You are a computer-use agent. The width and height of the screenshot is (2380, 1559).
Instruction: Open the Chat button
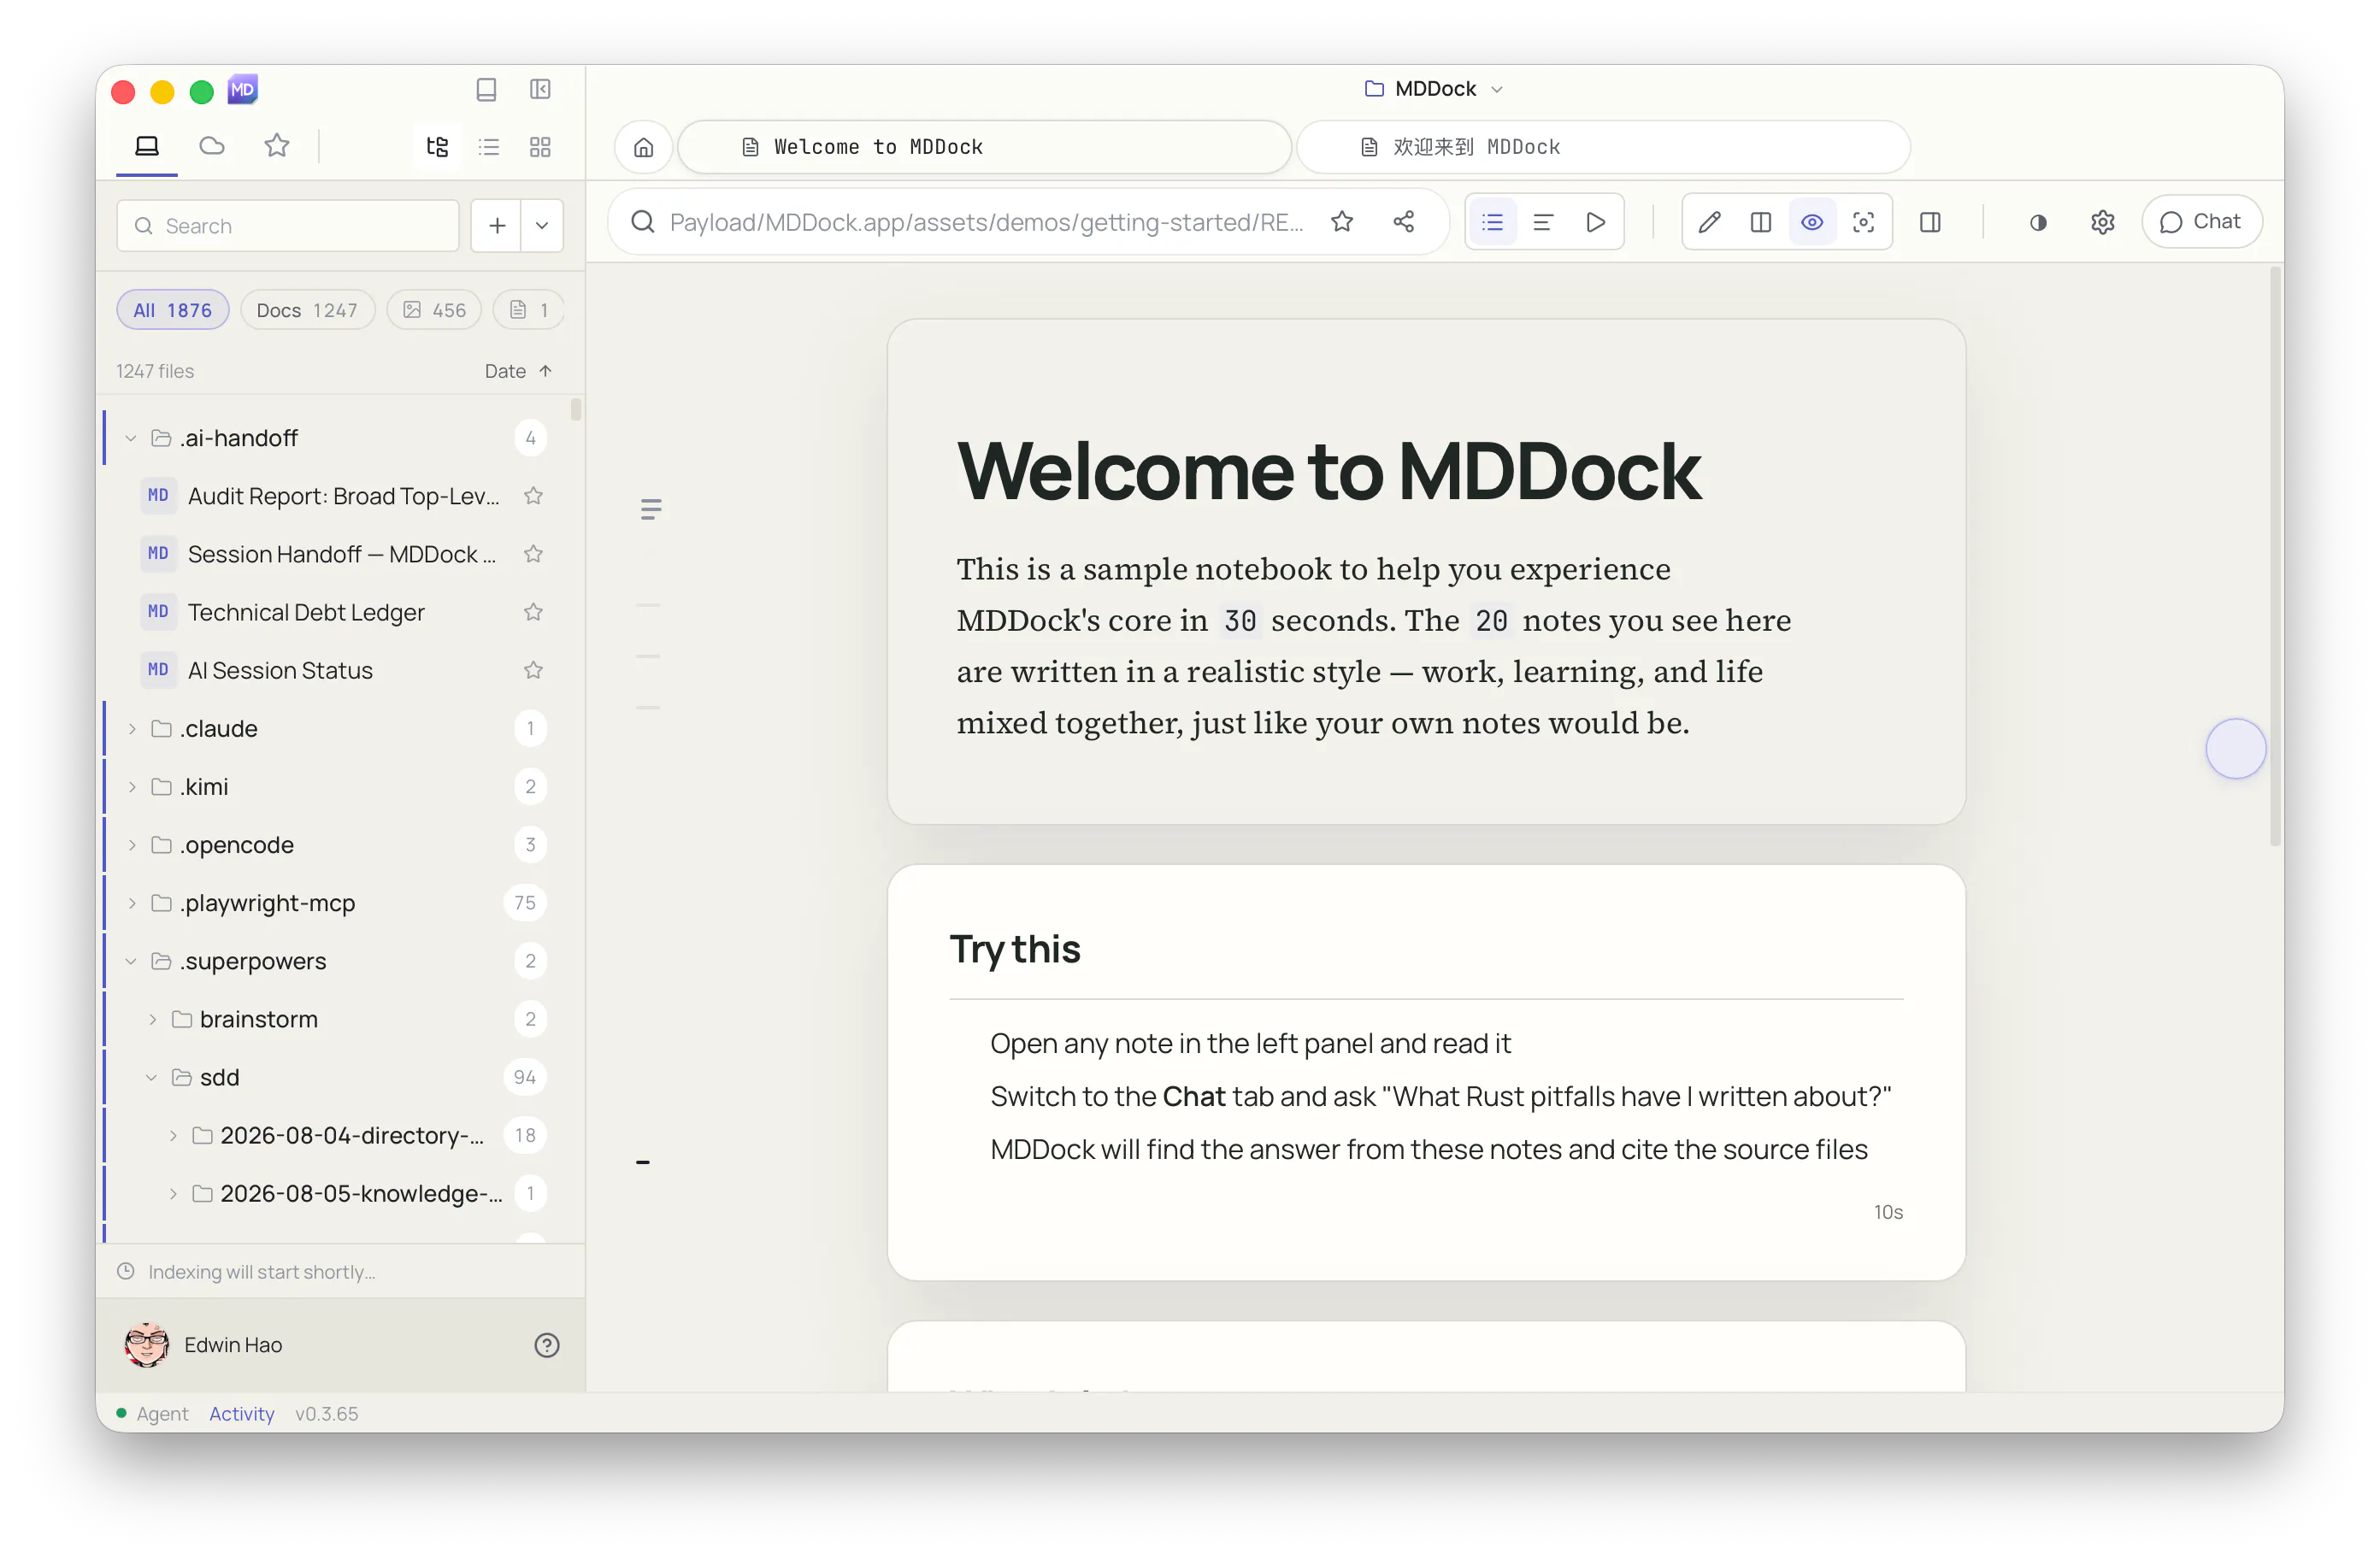point(2201,222)
